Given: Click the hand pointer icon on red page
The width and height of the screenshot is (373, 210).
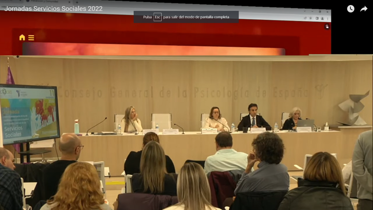Looking at the screenshot, I should pos(327,26).
